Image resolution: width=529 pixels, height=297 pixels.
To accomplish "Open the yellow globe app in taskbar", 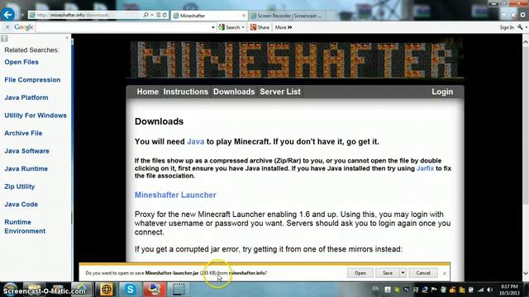I will point(107,290).
